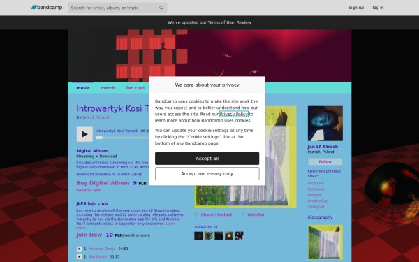
Task: Click the 'We care about your privacy' heading
Action: [207, 85]
